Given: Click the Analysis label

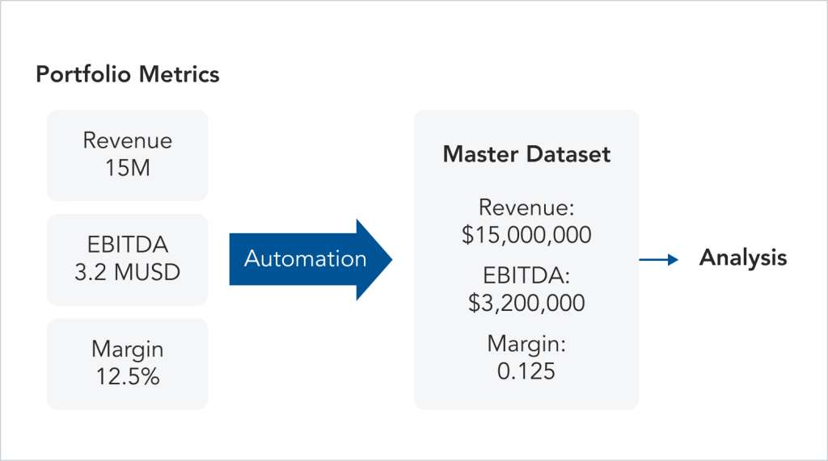Looking at the screenshot, I should [x=742, y=258].
